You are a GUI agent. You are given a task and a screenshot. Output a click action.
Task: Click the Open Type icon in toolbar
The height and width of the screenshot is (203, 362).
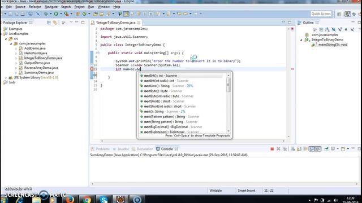(x=96, y=14)
